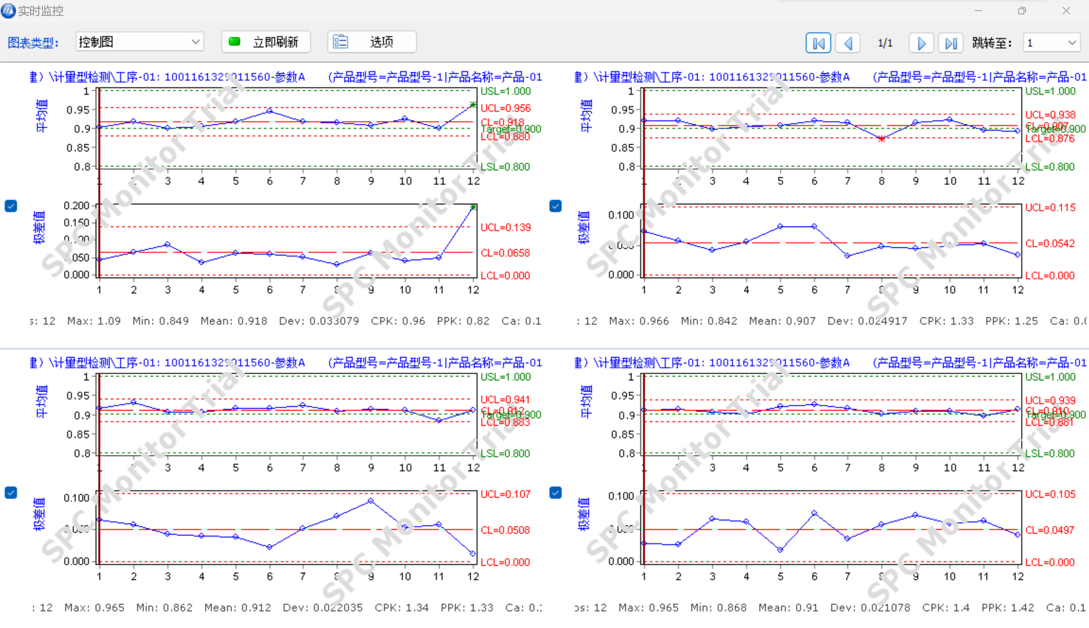Jump to the first page arrow

[818, 43]
